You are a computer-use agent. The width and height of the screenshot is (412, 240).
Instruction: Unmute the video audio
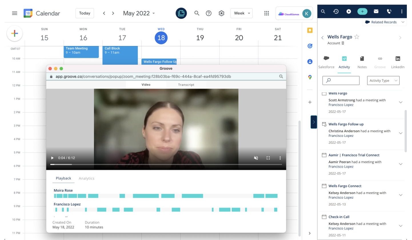coord(256,158)
